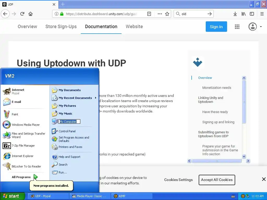Click the search go arrow
The width and height of the screenshot is (267, 200).
(x=210, y=14)
